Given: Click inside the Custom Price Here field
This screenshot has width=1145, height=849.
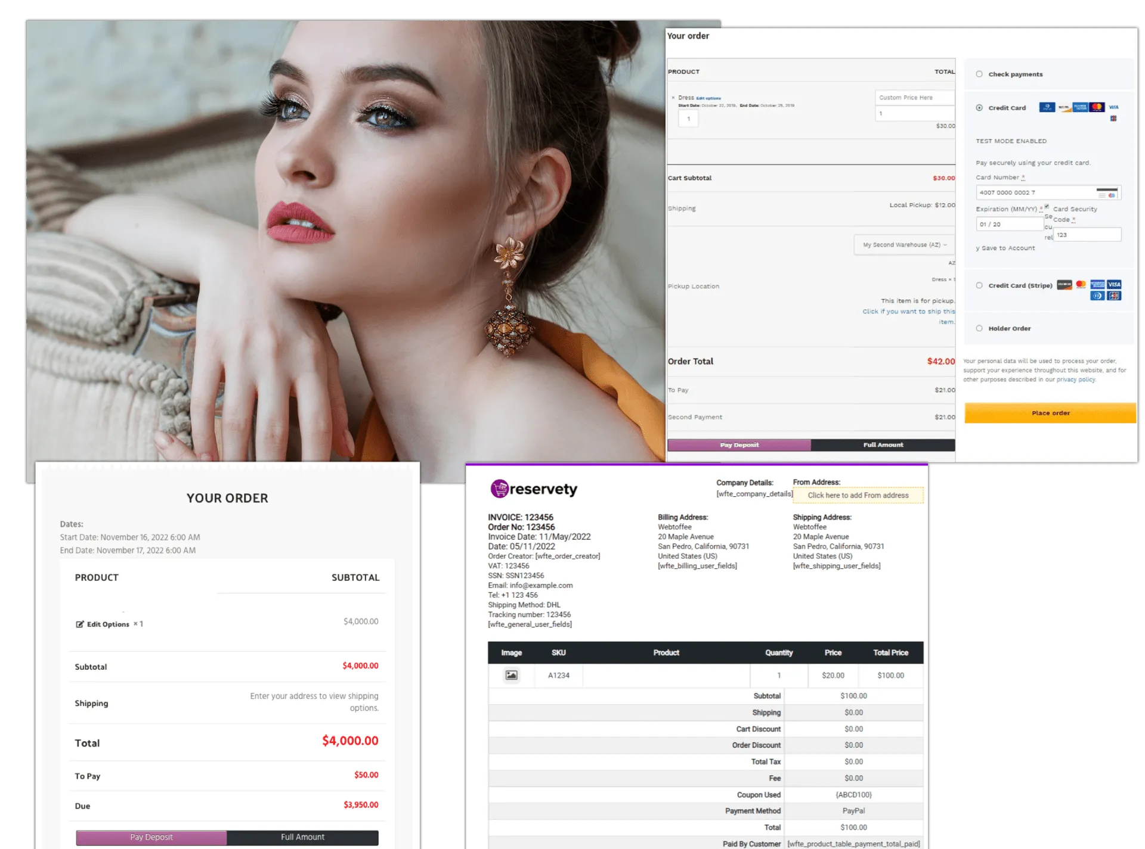Looking at the screenshot, I should pos(914,97).
